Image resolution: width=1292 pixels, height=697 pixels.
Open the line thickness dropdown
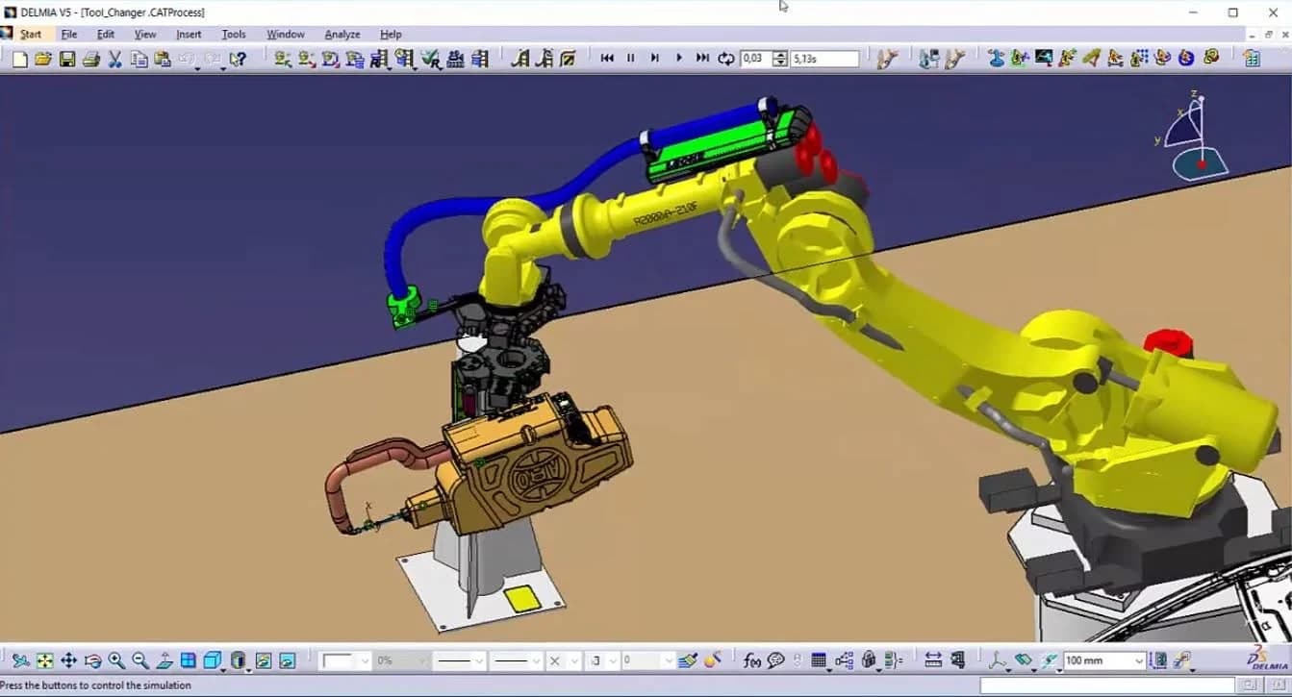479,661
